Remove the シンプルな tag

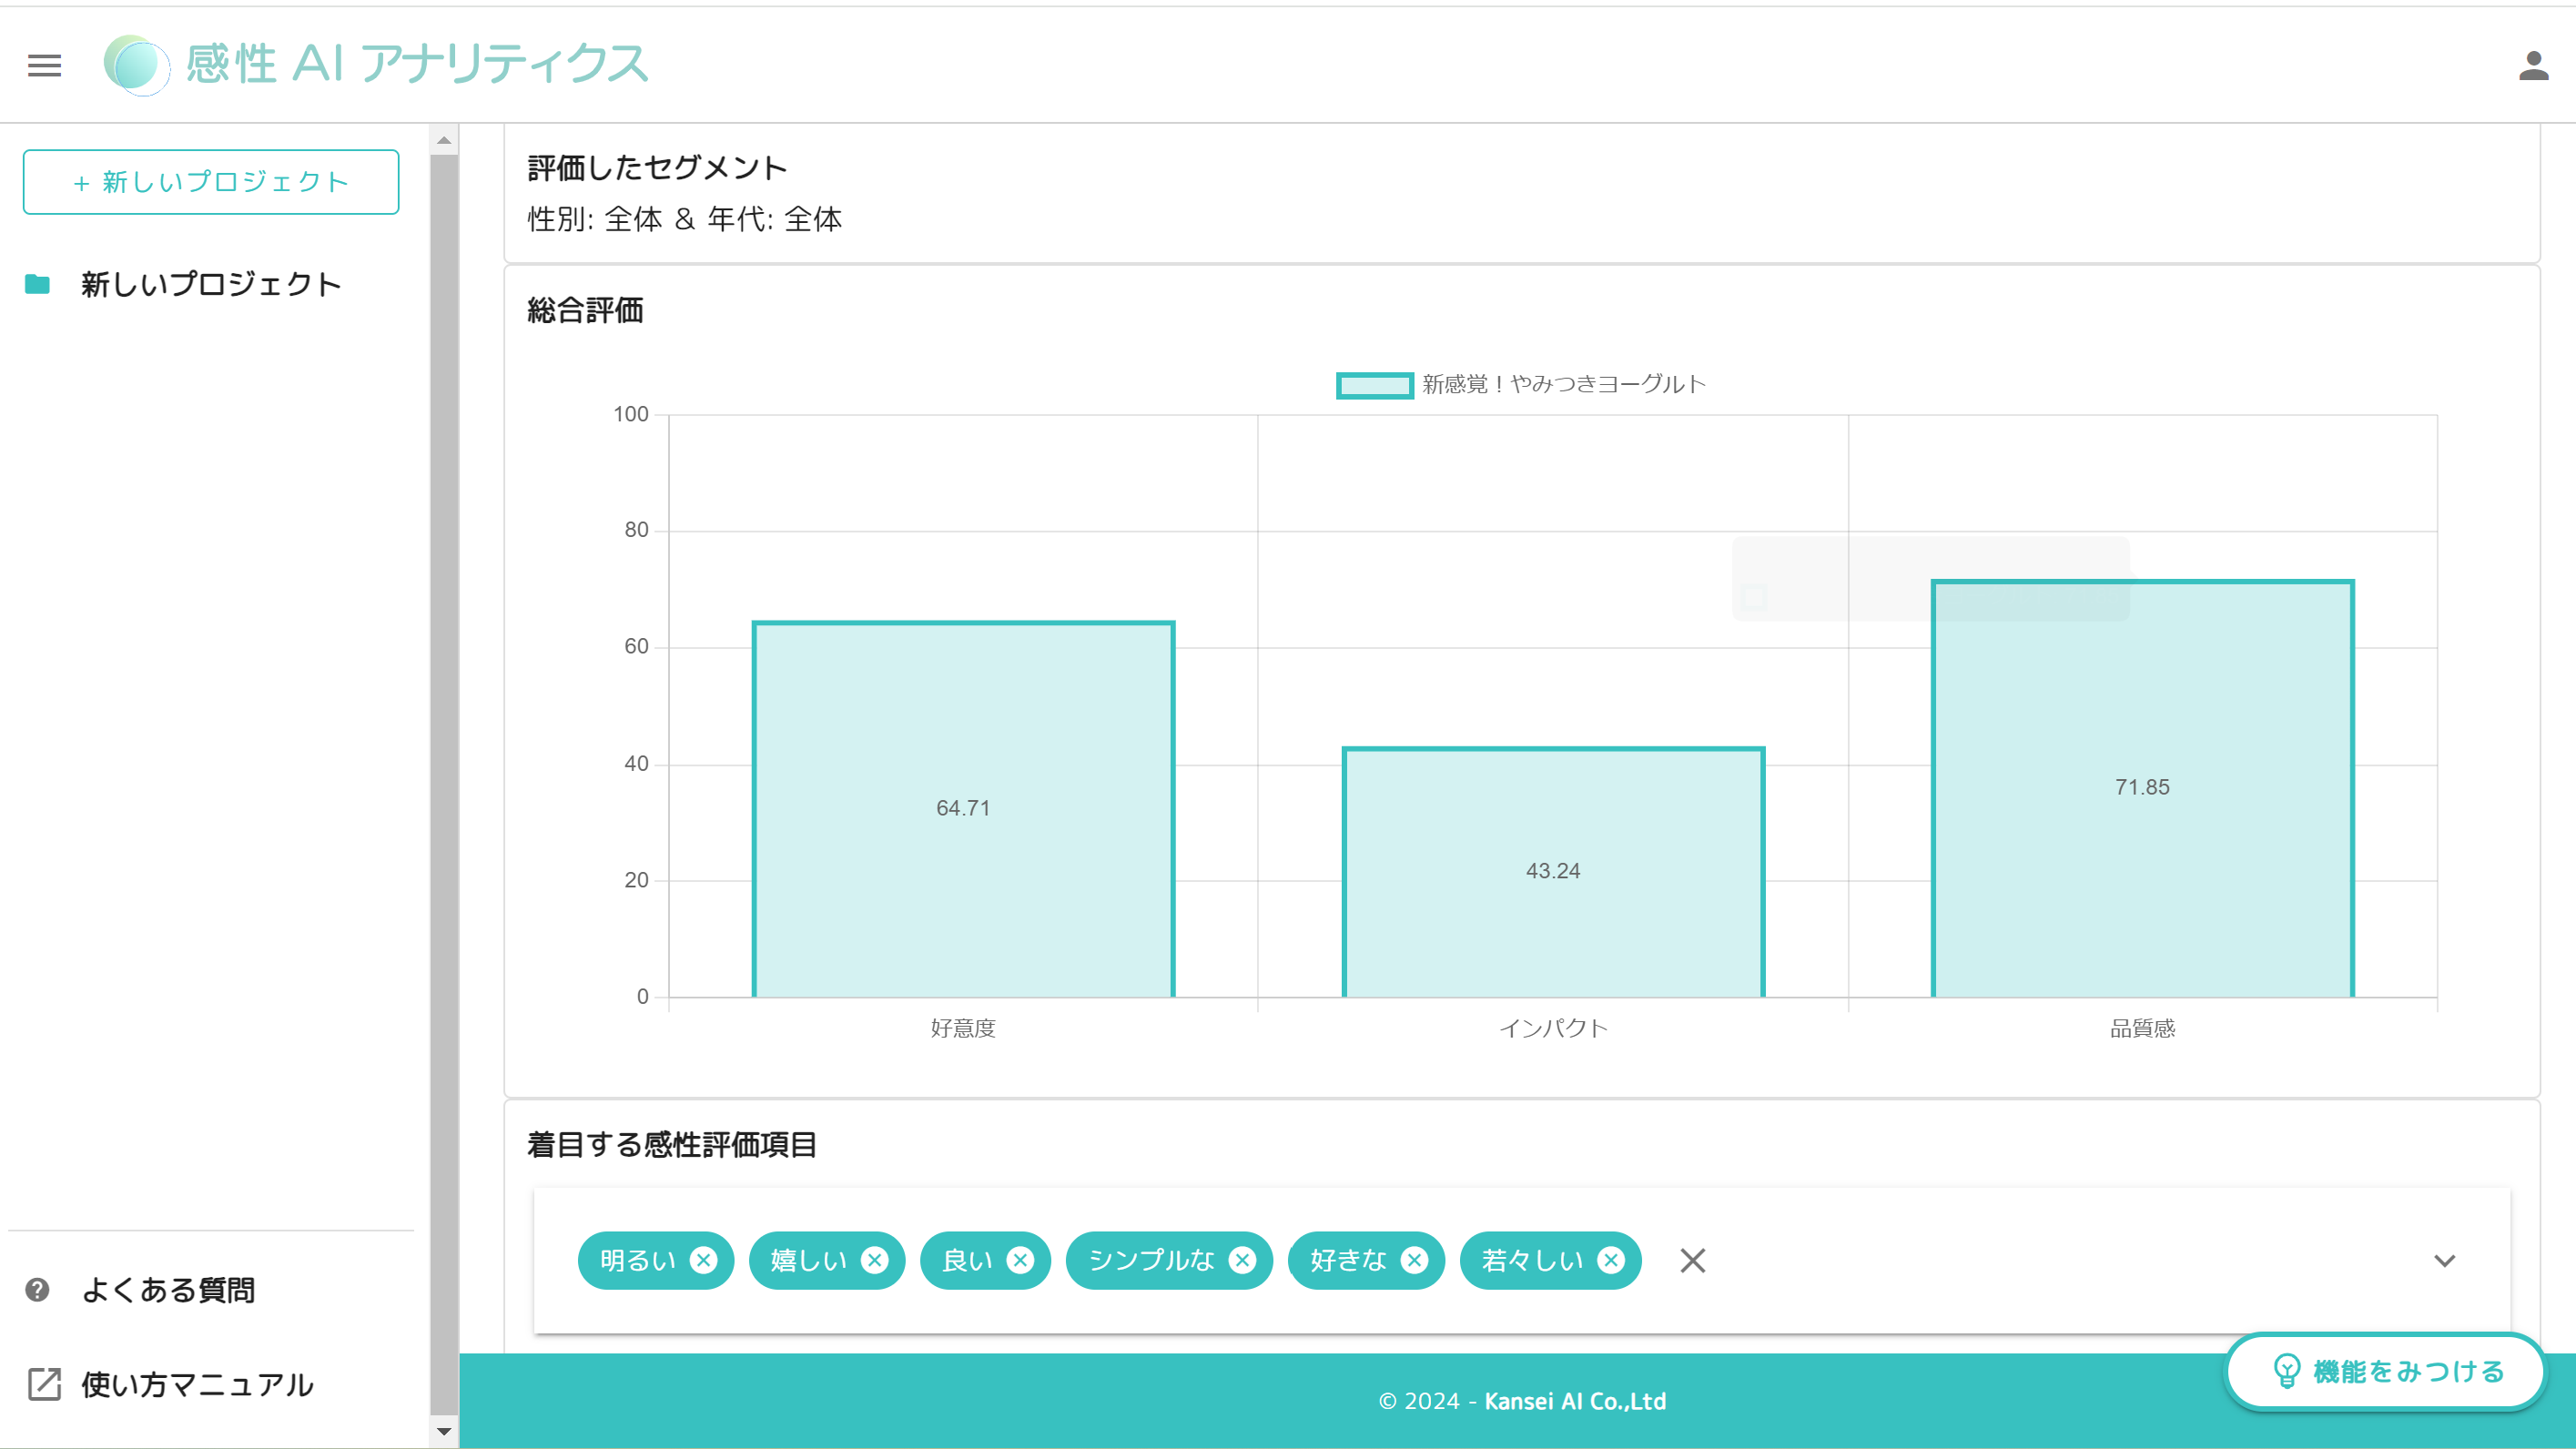[1242, 1261]
